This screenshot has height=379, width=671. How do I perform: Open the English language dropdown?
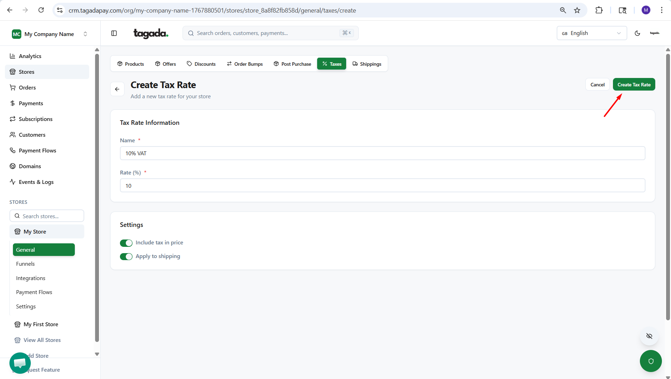[x=591, y=33]
